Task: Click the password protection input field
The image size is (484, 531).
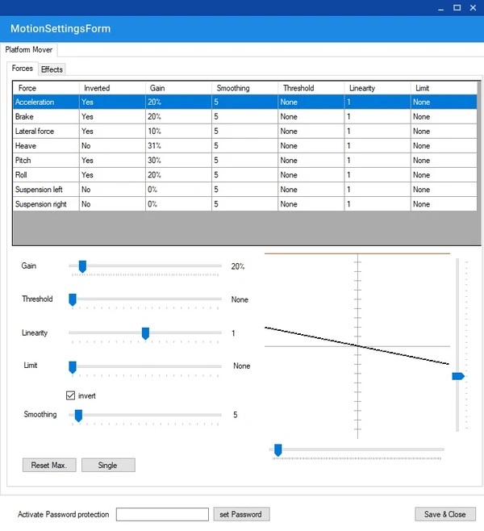Action: [162, 514]
